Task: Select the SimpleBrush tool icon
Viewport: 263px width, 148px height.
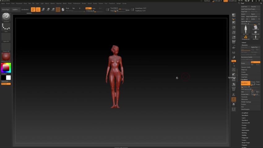Action: [246, 37]
